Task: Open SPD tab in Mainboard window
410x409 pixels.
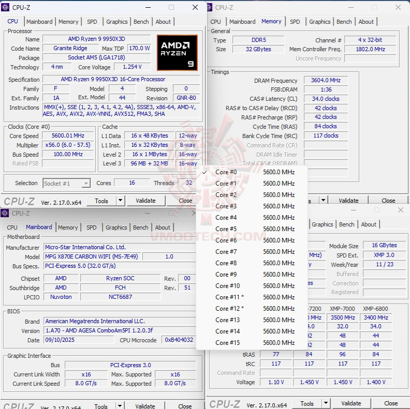Action: point(91,228)
